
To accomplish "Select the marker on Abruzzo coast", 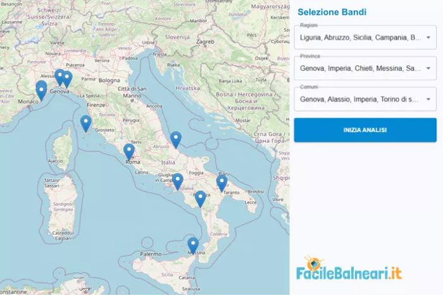I will click(176, 140).
